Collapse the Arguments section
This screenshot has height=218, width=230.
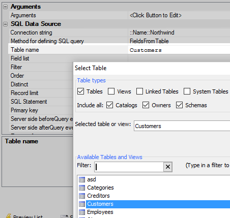6,7
